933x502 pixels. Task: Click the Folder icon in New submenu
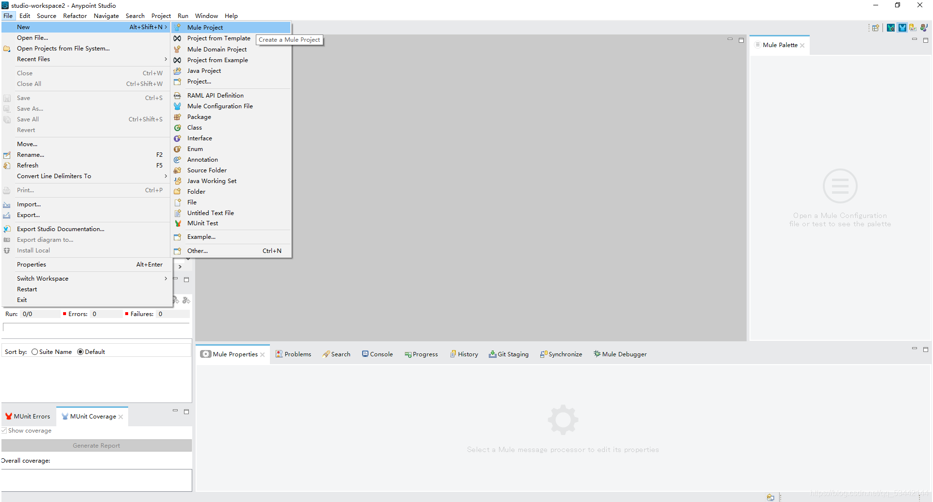pos(178,192)
